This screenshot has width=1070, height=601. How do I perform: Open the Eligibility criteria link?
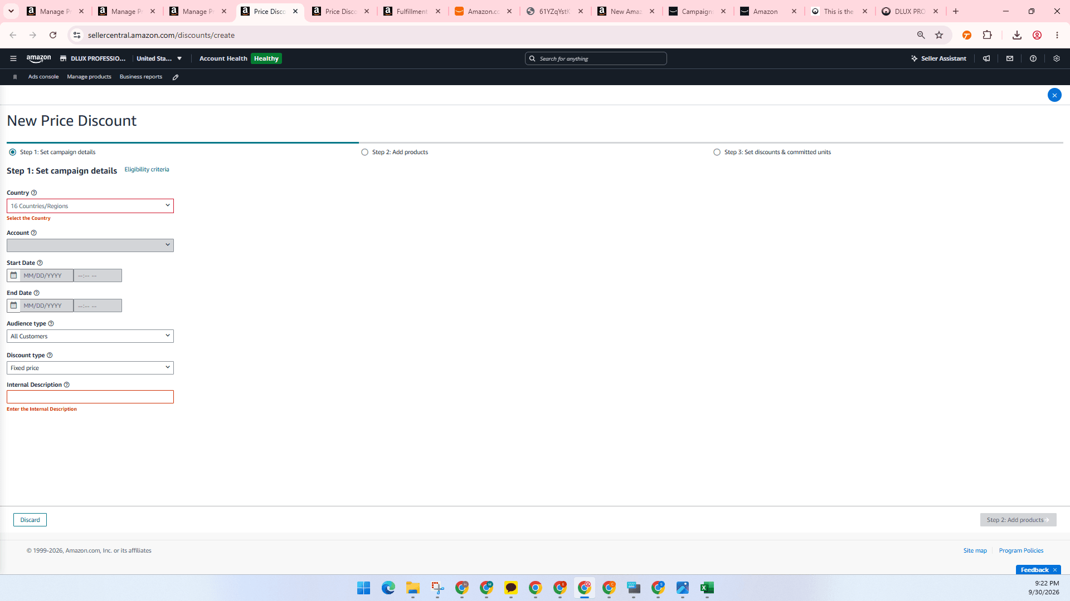pyautogui.click(x=147, y=170)
